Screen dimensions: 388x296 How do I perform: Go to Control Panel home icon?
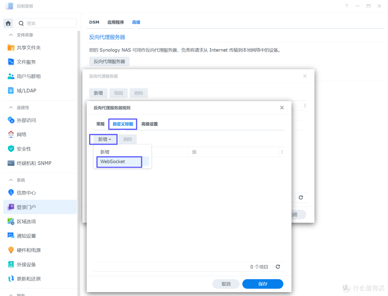click(8, 23)
